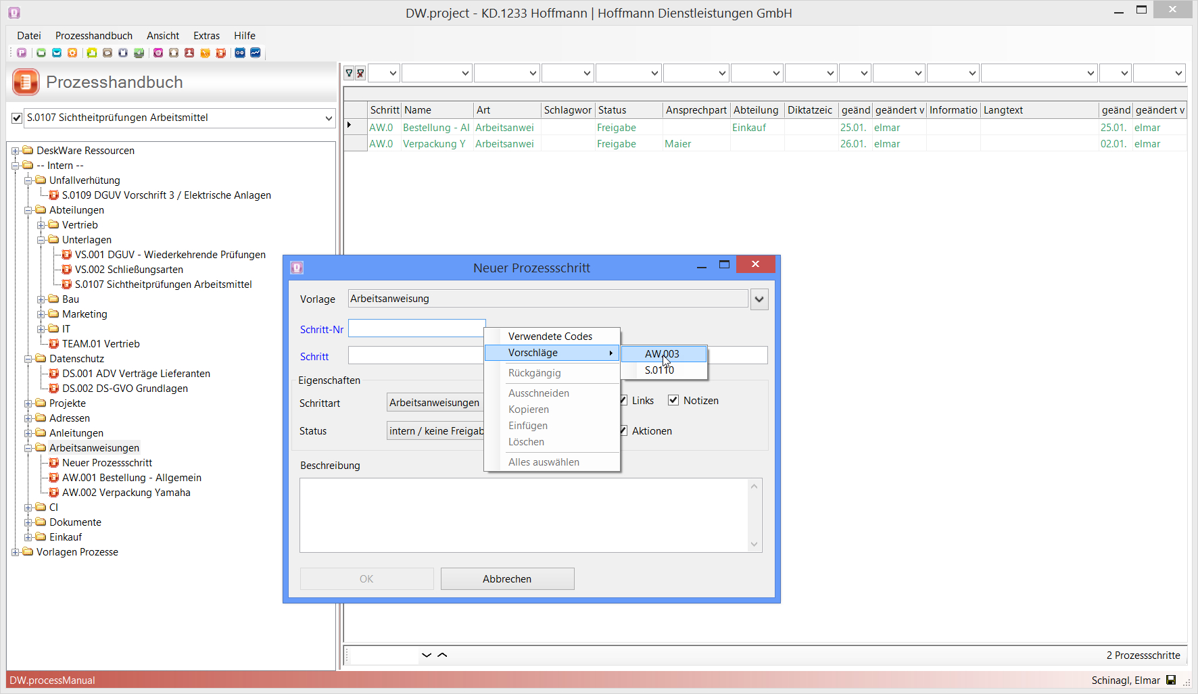The image size is (1198, 694).
Task: Toggle the Aktionen checkbox
Action: tap(623, 430)
